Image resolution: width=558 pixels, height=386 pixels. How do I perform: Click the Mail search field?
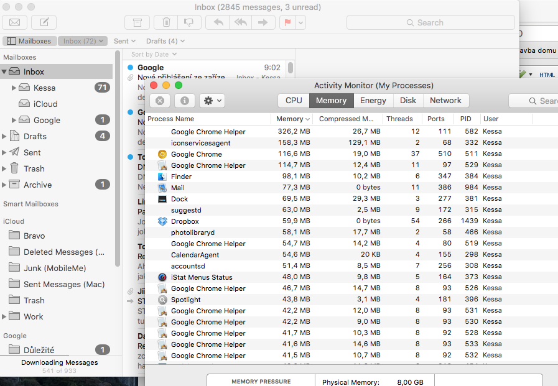pos(430,22)
